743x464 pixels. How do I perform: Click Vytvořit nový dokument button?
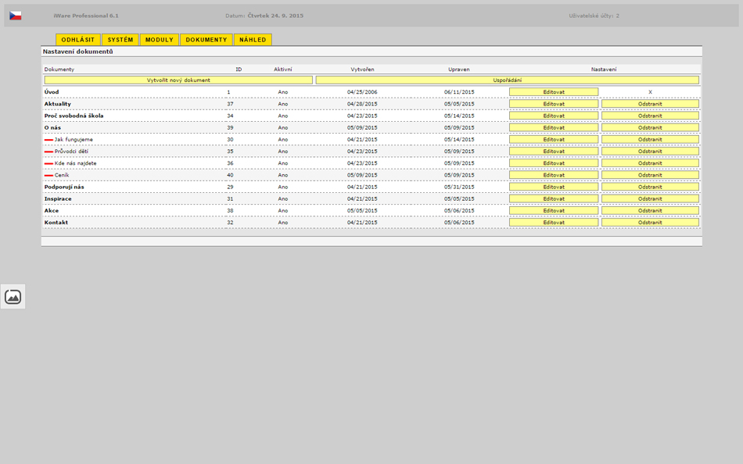pos(178,80)
